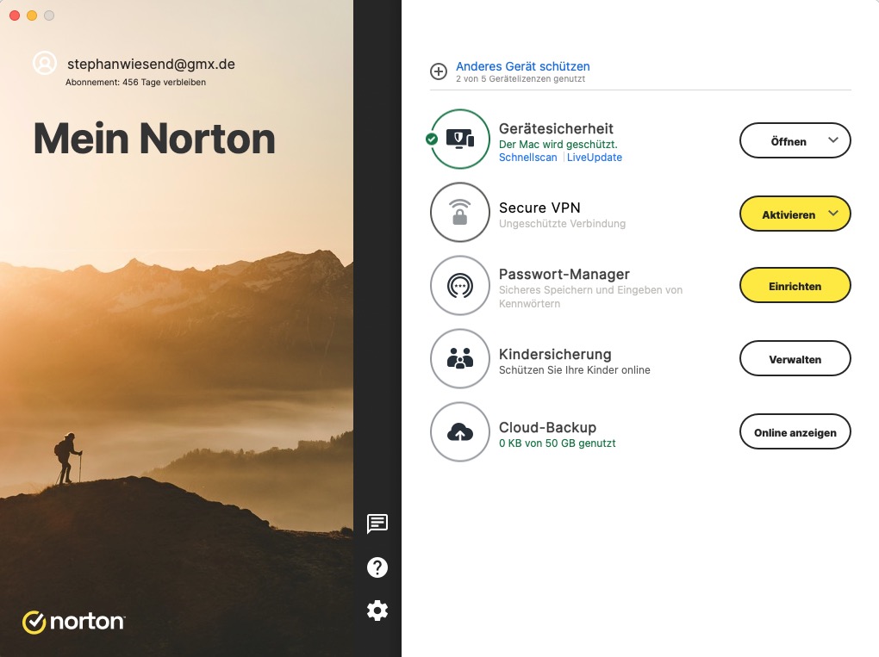
Task: Click the Kindersicherung family icon
Action: [x=460, y=358]
